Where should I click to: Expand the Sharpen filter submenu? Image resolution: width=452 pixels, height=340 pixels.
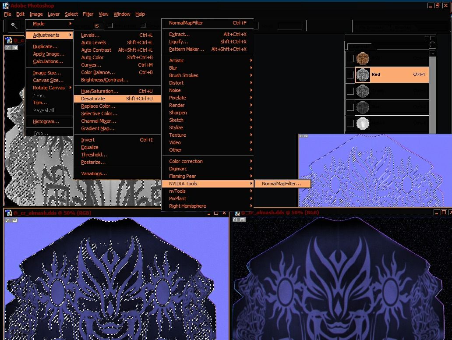208,113
